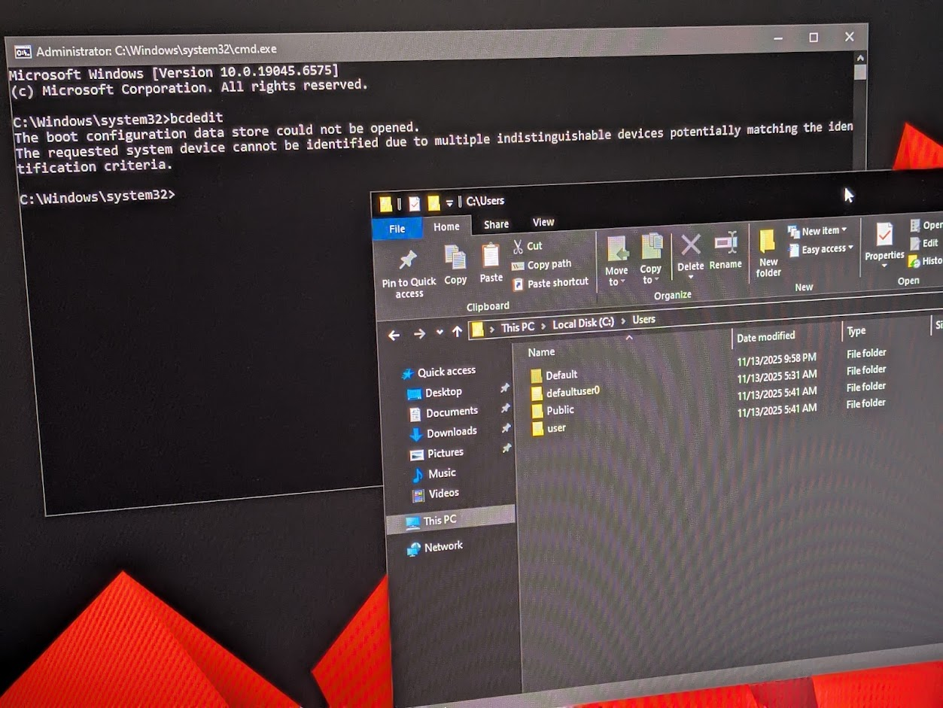
Task: Open Recent locations dropdown arrow
Action: [x=440, y=333]
